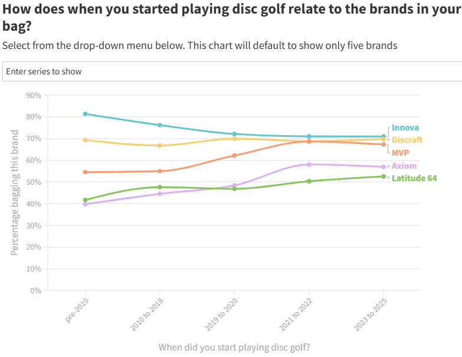Click MVP data point at pre-2010
Viewport: 462px width, 357px height.
click(86, 172)
